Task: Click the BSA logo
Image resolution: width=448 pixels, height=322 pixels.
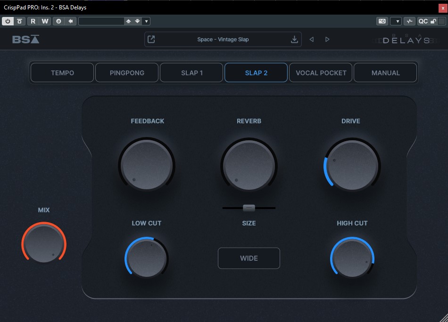Action: point(26,40)
